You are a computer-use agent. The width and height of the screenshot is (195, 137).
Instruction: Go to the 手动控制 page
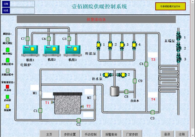pyautogui.click(x=91, y=134)
